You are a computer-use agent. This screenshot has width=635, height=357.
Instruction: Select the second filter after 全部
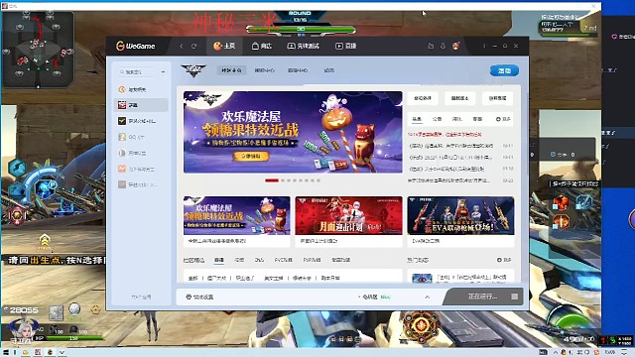[216, 278]
